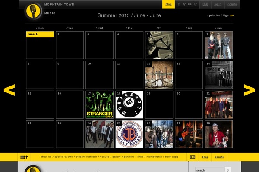Open membership menu item
The width and height of the screenshot is (259, 172).
154,157
